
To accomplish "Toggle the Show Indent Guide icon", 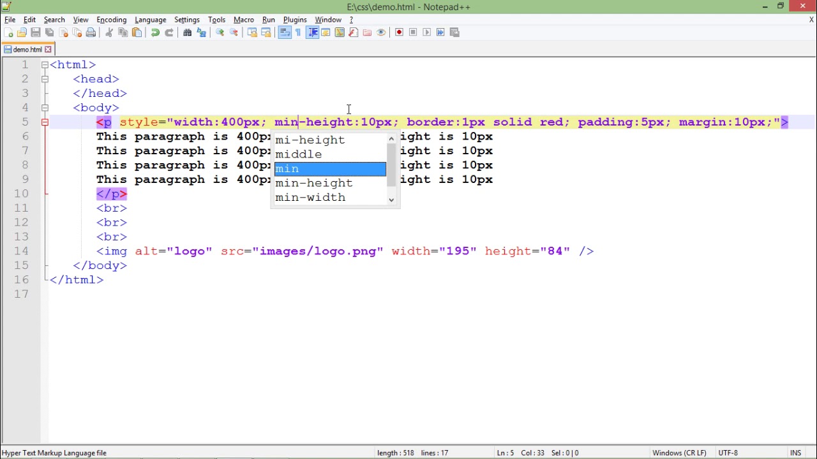I will 312,33.
